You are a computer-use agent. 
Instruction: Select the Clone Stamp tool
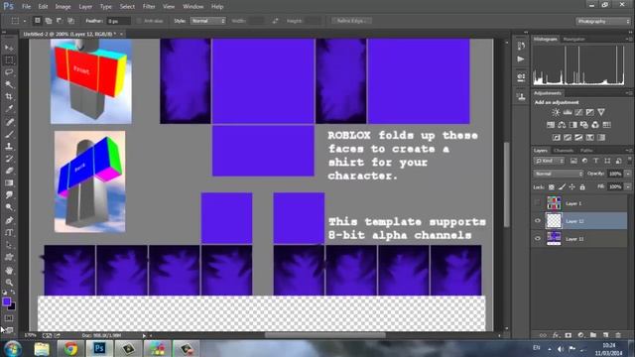pyautogui.click(x=9, y=146)
